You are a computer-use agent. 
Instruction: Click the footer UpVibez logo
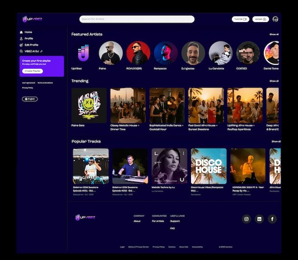coord(85,218)
